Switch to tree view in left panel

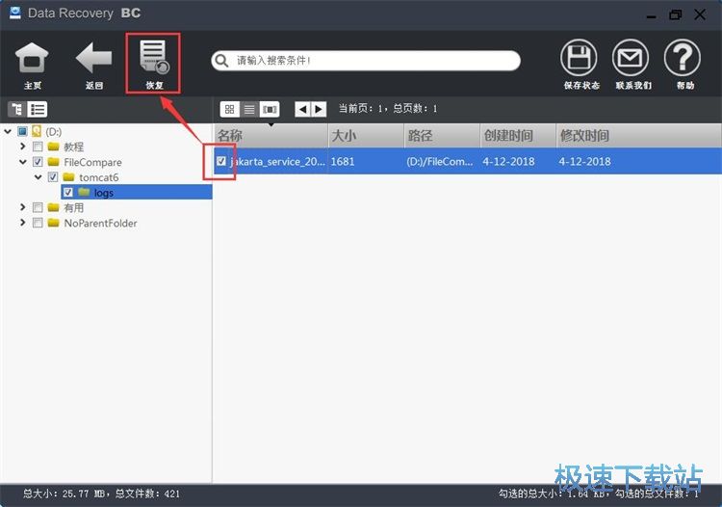(x=17, y=109)
